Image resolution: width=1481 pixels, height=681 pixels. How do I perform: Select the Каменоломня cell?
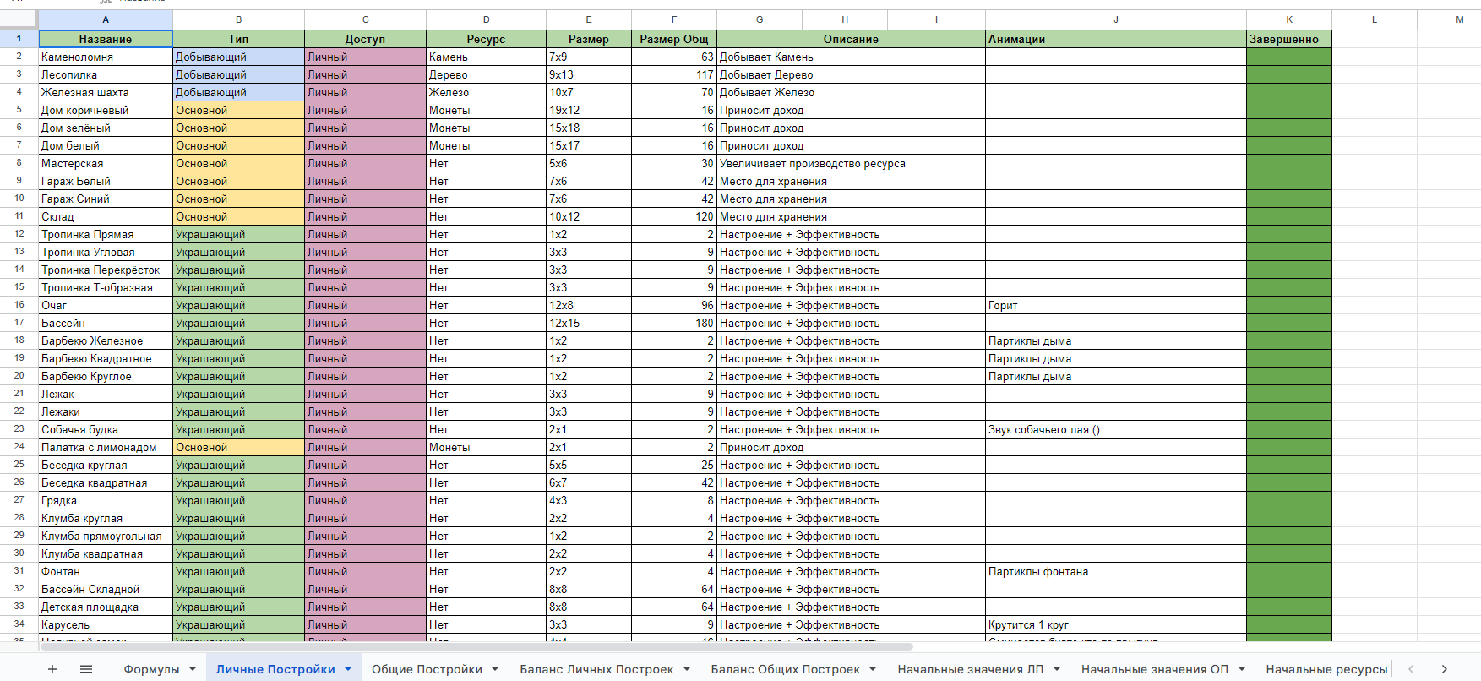[106, 57]
